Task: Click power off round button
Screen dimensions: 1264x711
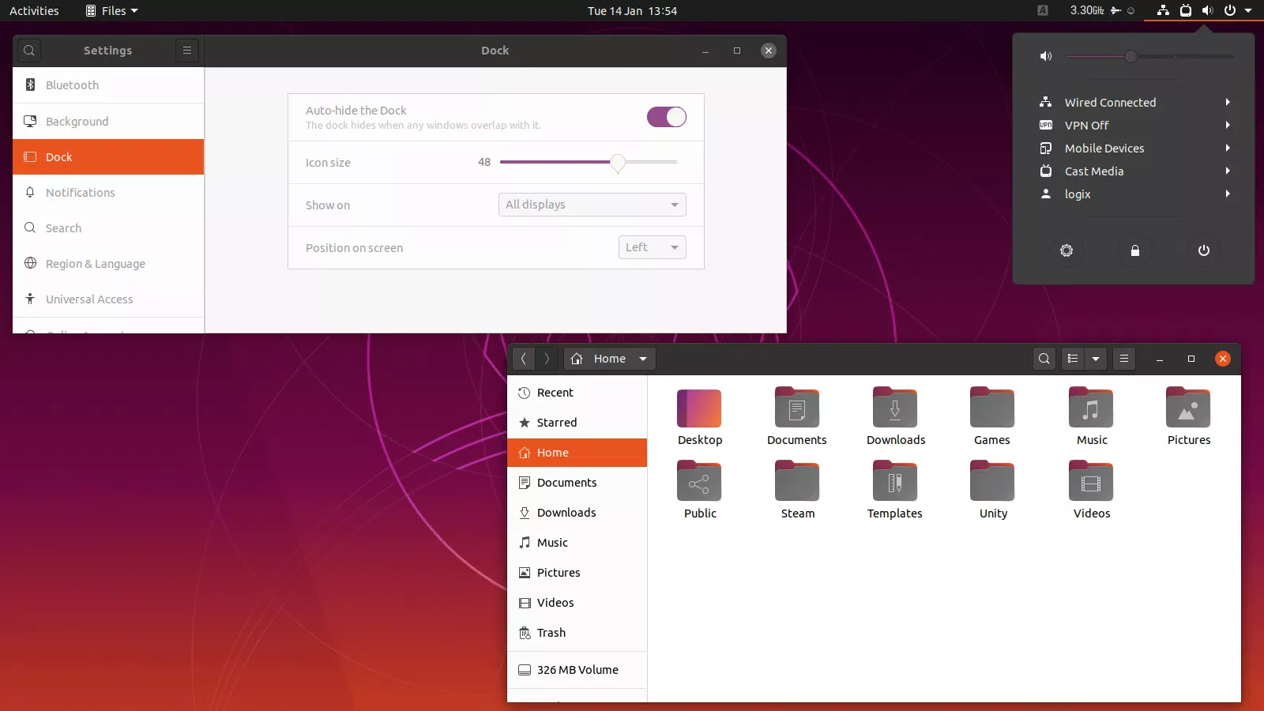Action: pos(1204,250)
